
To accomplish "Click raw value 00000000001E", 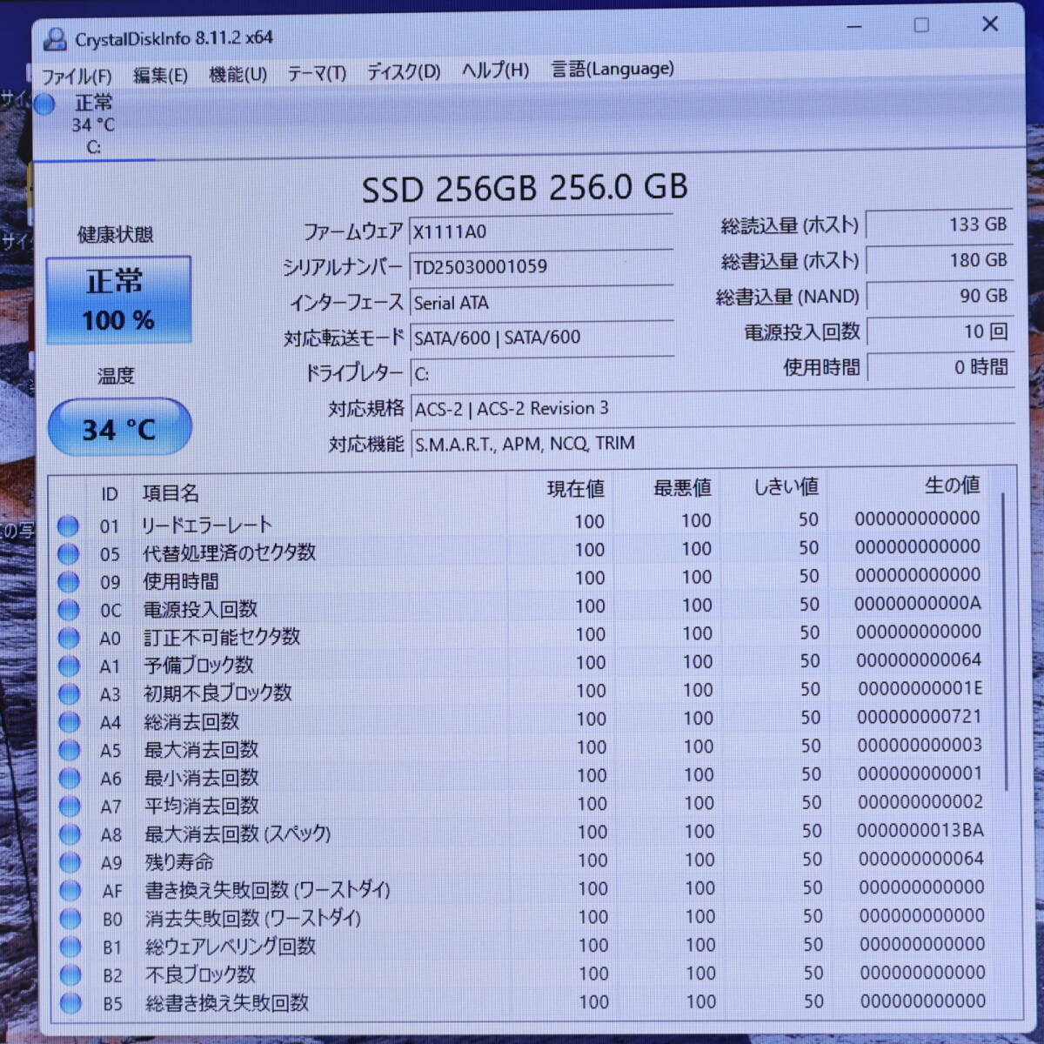I will (x=920, y=688).
